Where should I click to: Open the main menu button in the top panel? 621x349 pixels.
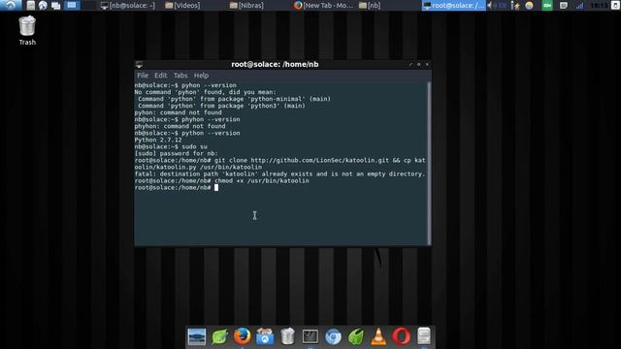[11, 5]
